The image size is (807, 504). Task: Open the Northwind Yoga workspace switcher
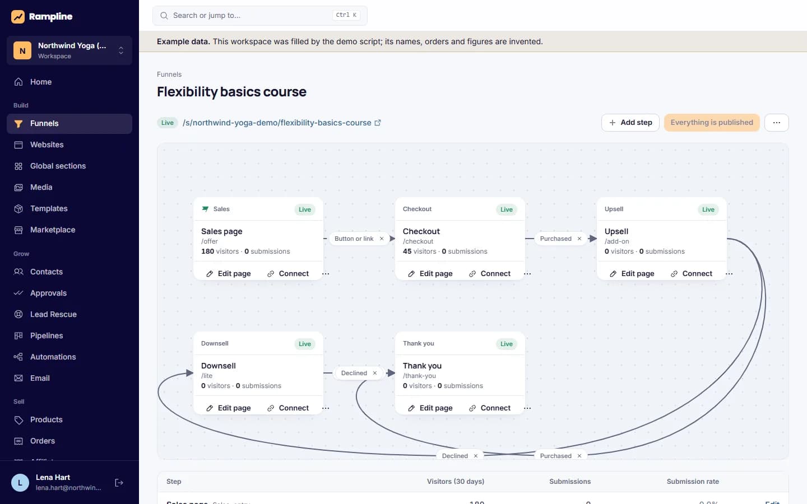click(x=69, y=50)
